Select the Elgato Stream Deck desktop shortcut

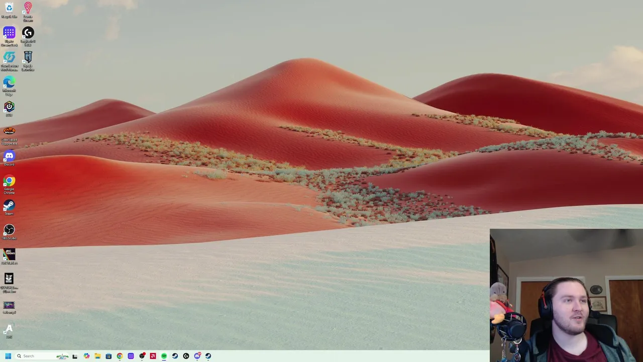point(9,37)
